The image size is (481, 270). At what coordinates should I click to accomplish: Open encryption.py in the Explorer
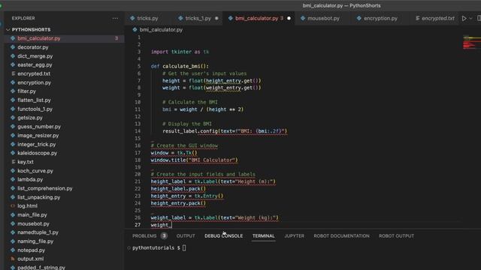(x=34, y=82)
